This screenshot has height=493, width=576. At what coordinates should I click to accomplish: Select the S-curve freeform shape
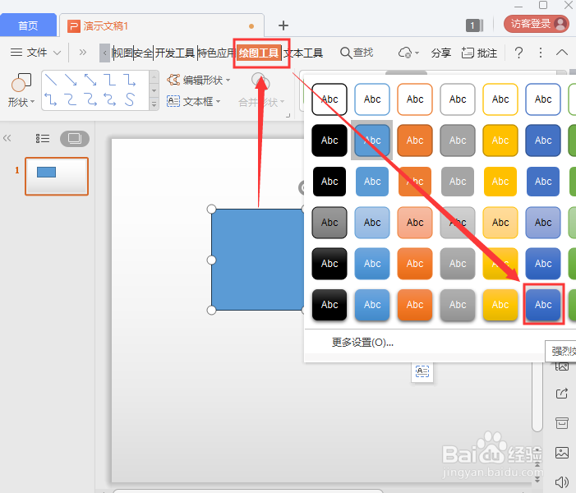point(129,99)
